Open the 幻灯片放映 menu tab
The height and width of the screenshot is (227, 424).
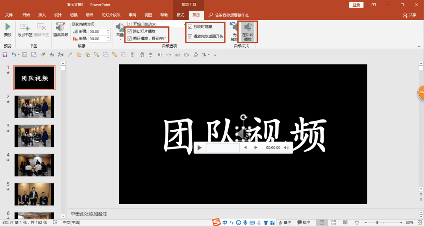pyautogui.click(x=110, y=15)
